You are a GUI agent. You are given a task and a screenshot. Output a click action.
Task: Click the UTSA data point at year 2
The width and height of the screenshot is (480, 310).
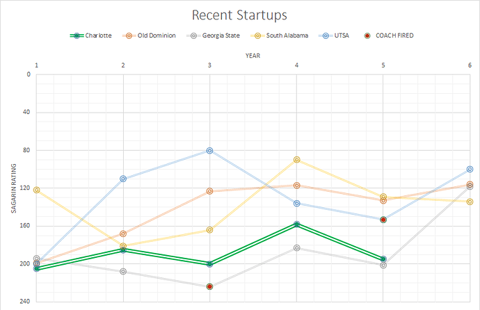123,179
